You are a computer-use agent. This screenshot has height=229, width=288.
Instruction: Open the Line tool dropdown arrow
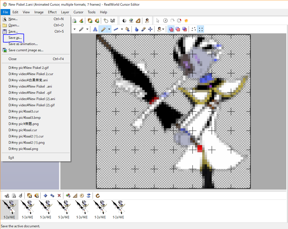point(122,29)
